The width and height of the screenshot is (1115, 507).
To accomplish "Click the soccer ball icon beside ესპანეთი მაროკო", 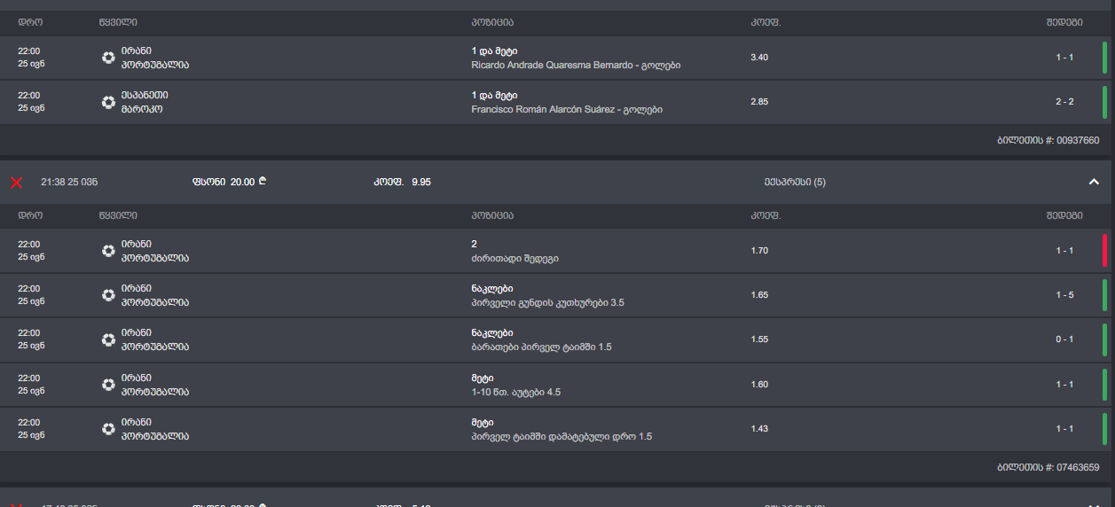I will [x=108, y=102].
